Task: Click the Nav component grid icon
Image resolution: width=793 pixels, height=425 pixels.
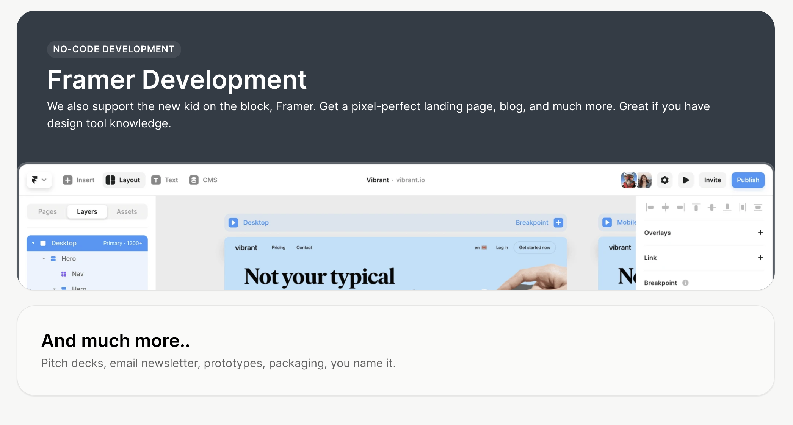Action: [x=64, y=274]
